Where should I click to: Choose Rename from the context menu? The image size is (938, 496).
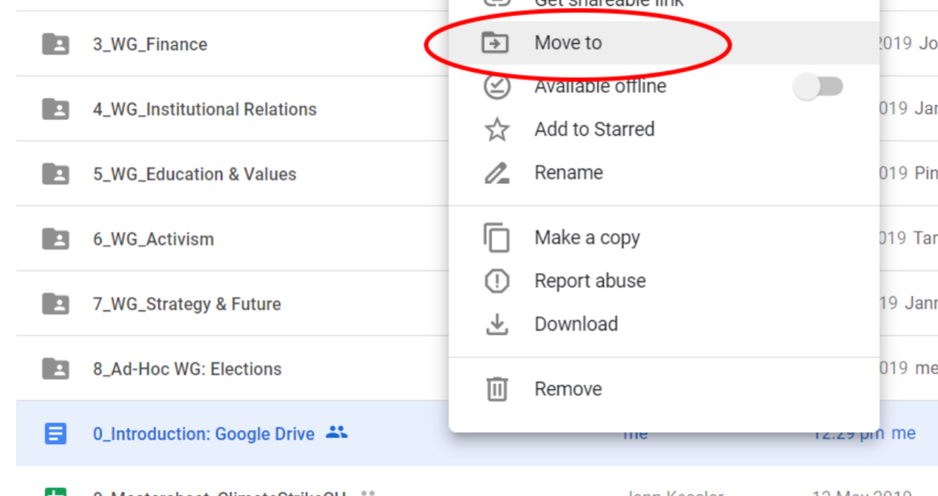(568, 173)
